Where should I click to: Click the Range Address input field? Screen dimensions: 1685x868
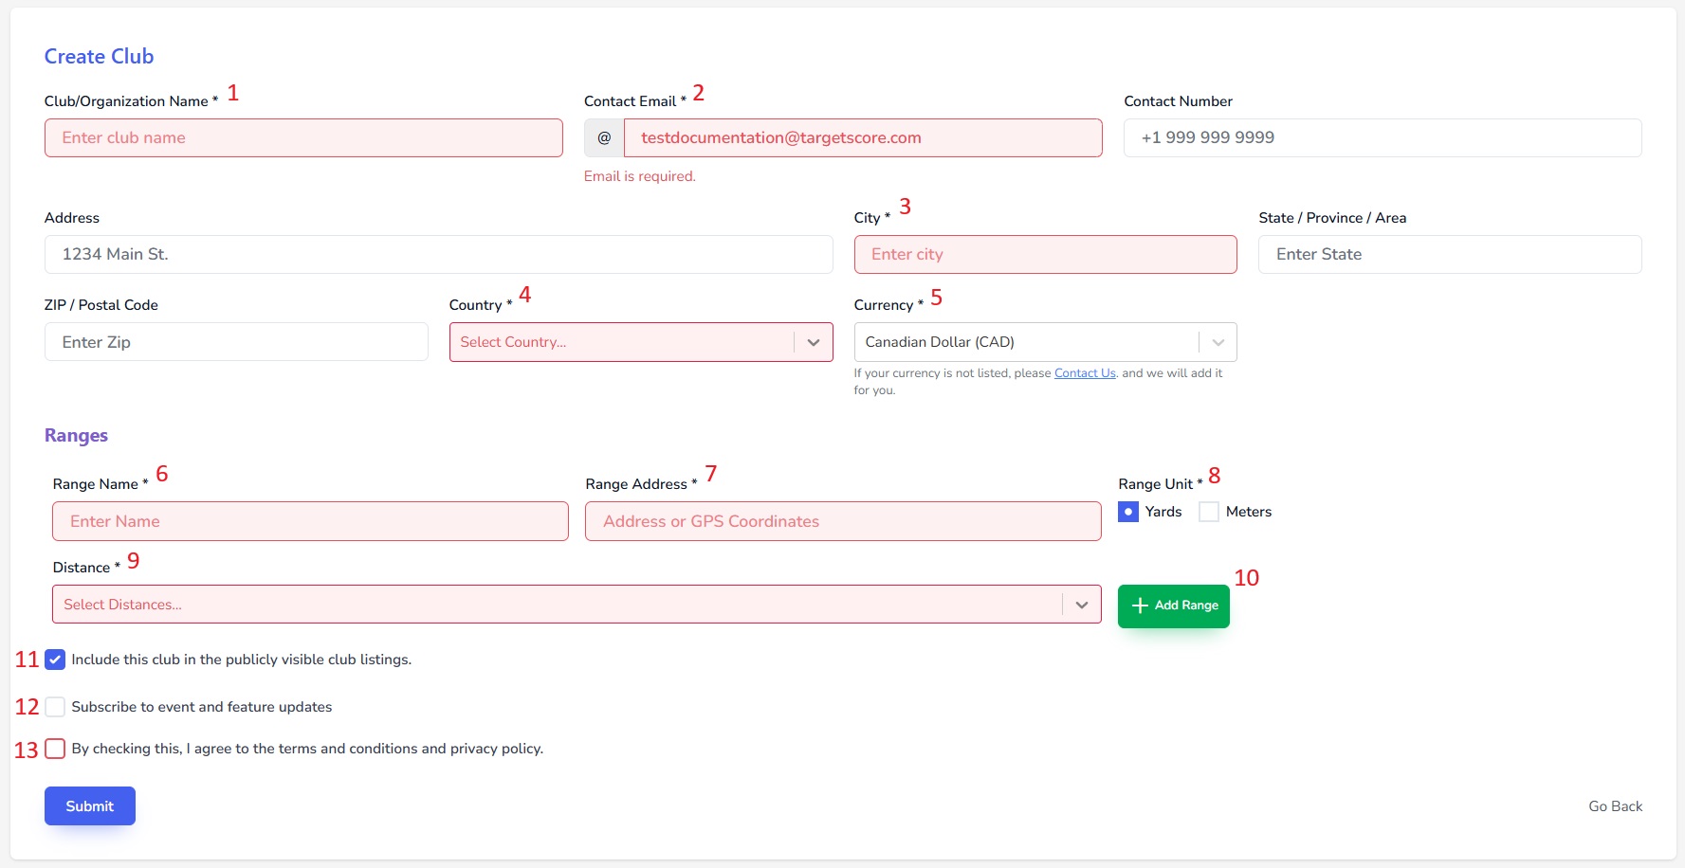[842, 521]
